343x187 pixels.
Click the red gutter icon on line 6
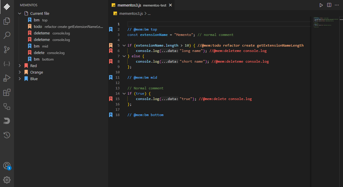(x=111, y=51)
